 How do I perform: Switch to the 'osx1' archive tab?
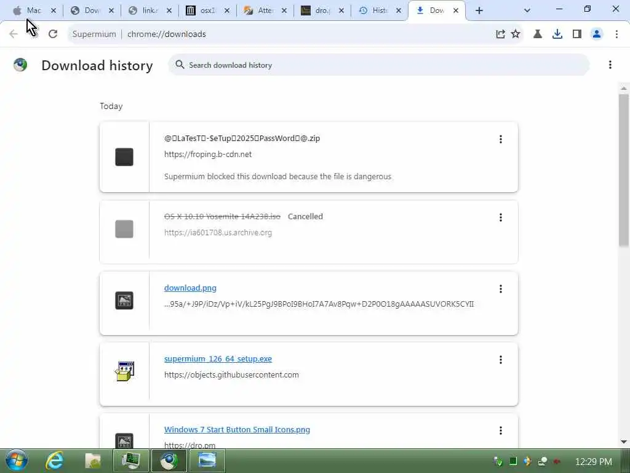(x=201, y=11)
